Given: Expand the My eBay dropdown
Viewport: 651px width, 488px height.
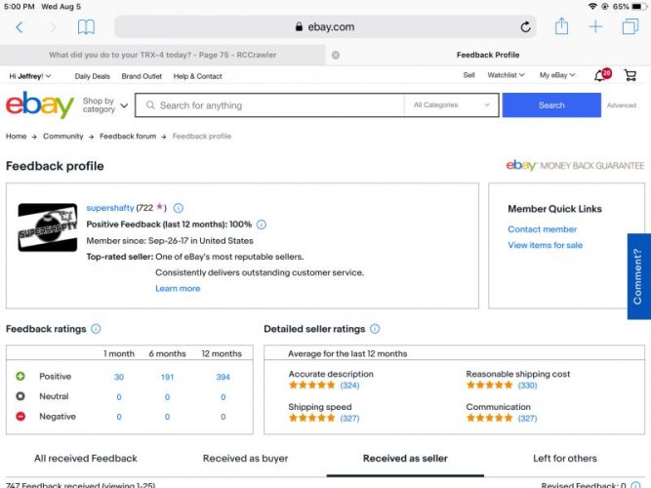Looking at the screenshot, I should point(557,75).
